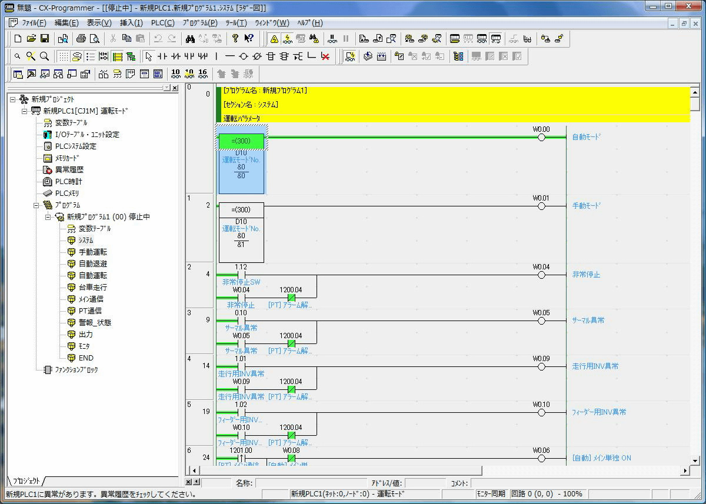This screenshot has height=504, width=706.
Task: Open the 挿入(I) menu
Action: [131, 23]
